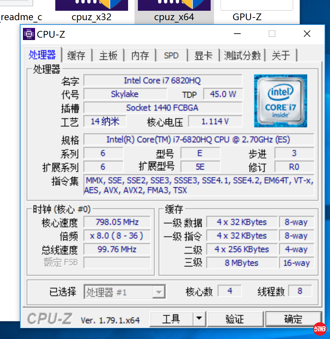The height and width of the screenshot is (339, 330).
Task: Click the 验证 button
Action: [x=235, y=319]
